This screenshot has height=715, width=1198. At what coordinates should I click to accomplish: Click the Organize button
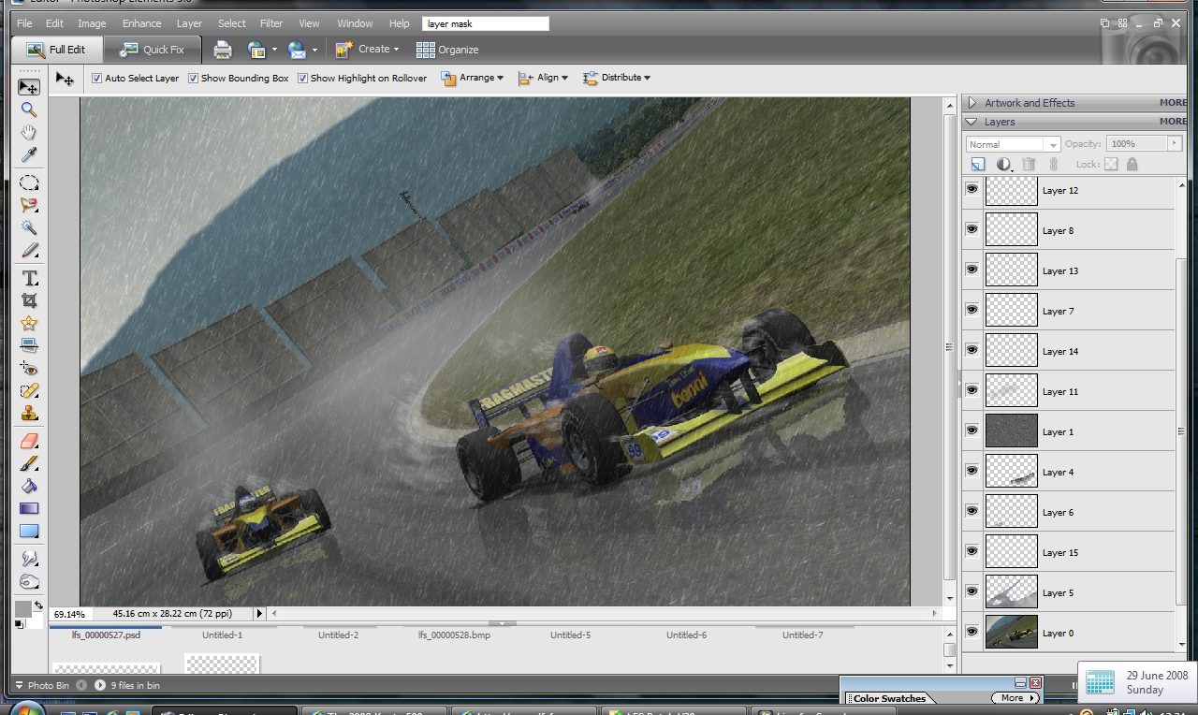447,50
